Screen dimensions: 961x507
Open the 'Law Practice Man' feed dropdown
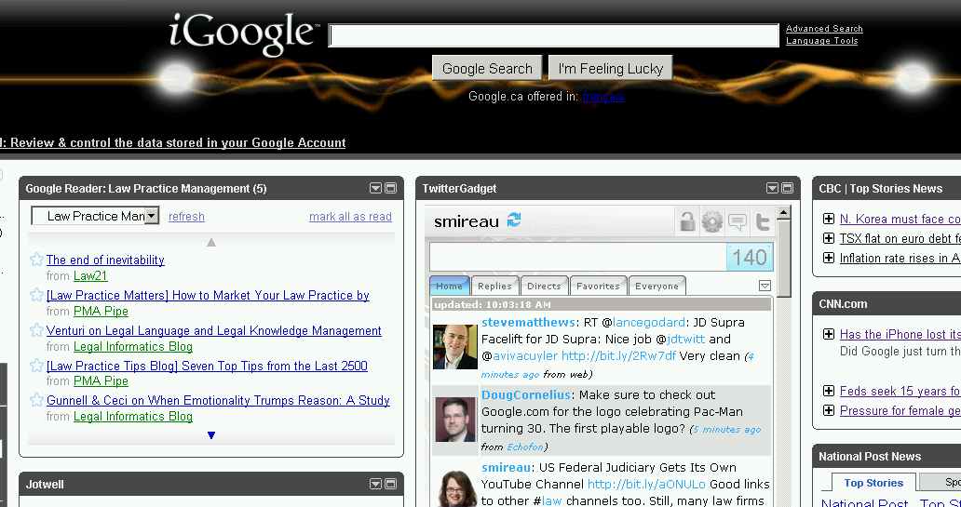click(95, 216)
